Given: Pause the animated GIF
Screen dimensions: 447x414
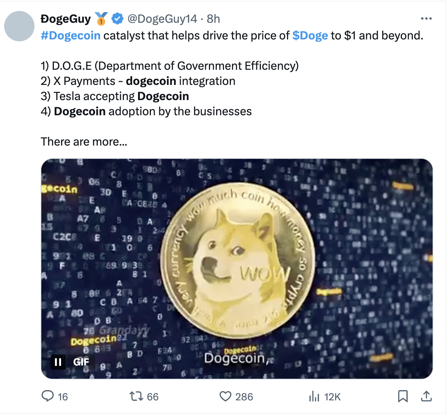Looking at the screenshot, I should point(58,362).
